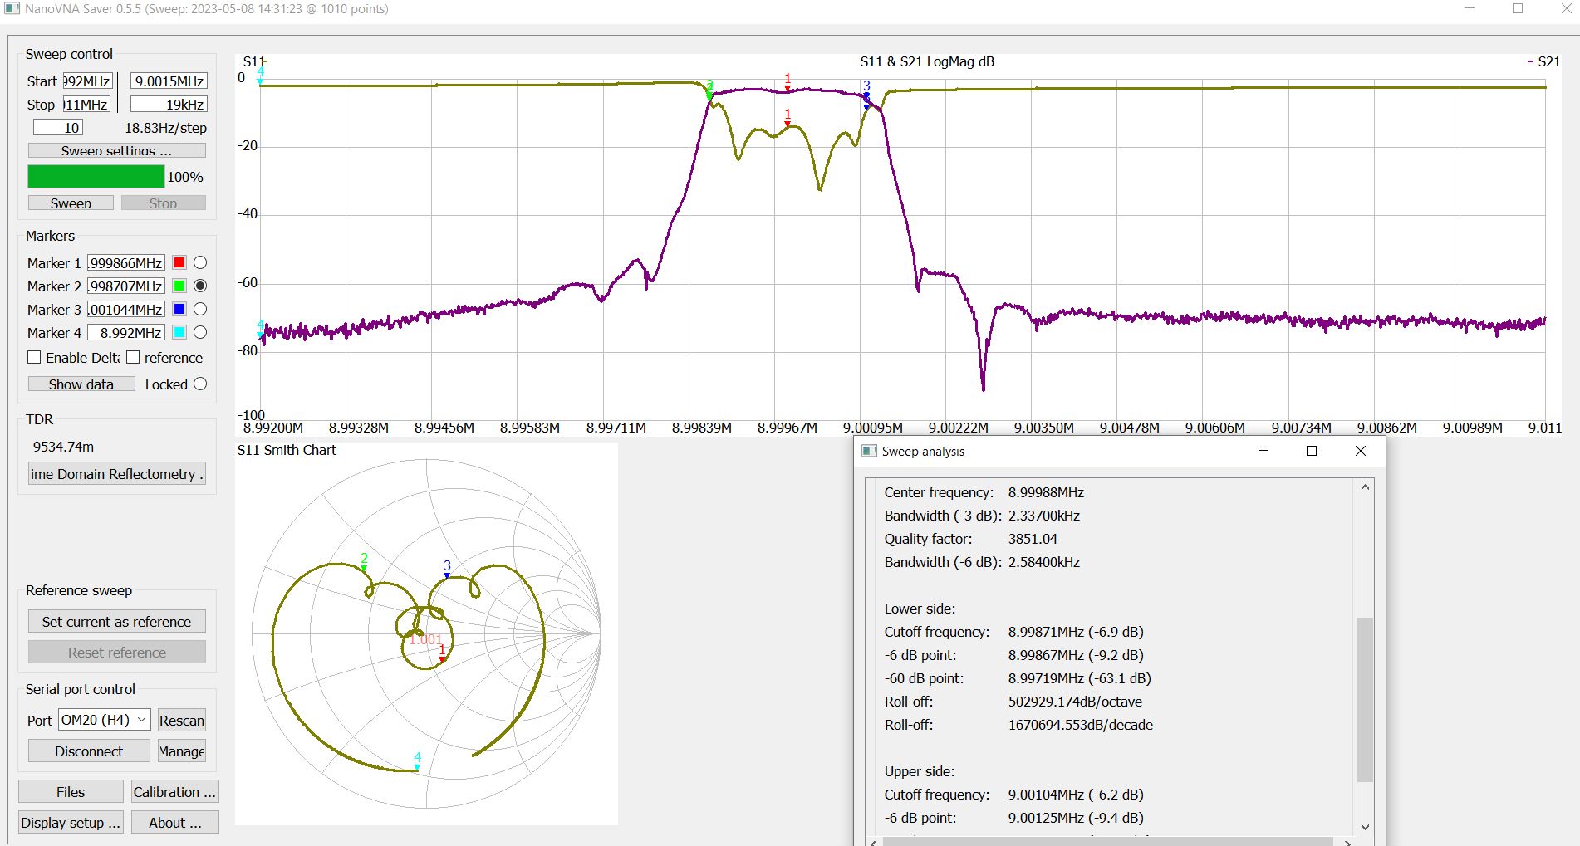Viewport: 1580px width, 846px height.
Task: Toggle the reference checkbox
Action: [133, 357]
